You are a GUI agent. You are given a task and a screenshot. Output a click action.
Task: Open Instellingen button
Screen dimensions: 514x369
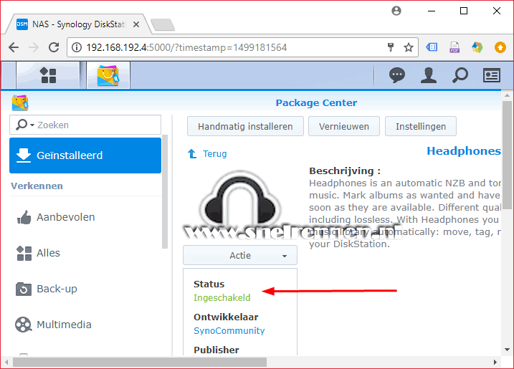[x=421, y=126]
